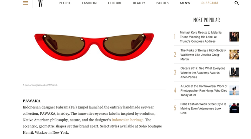This screenshot has height=139, width=251.
Task: Click the Oscars after-parties thumbnail
Action: (x=234, y=72)
